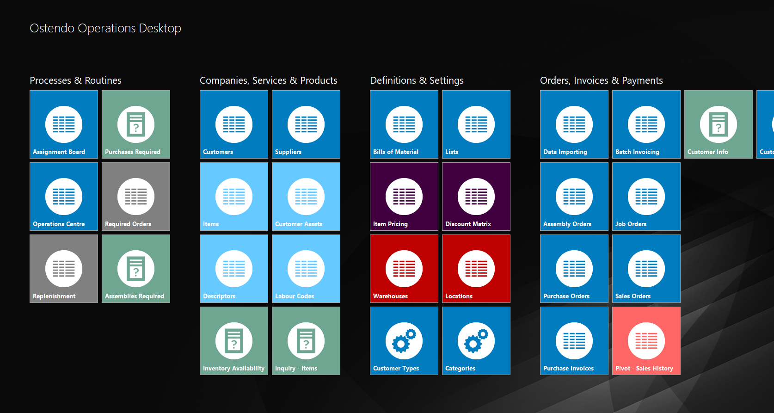Open the Lists tile

pos(476,124)
